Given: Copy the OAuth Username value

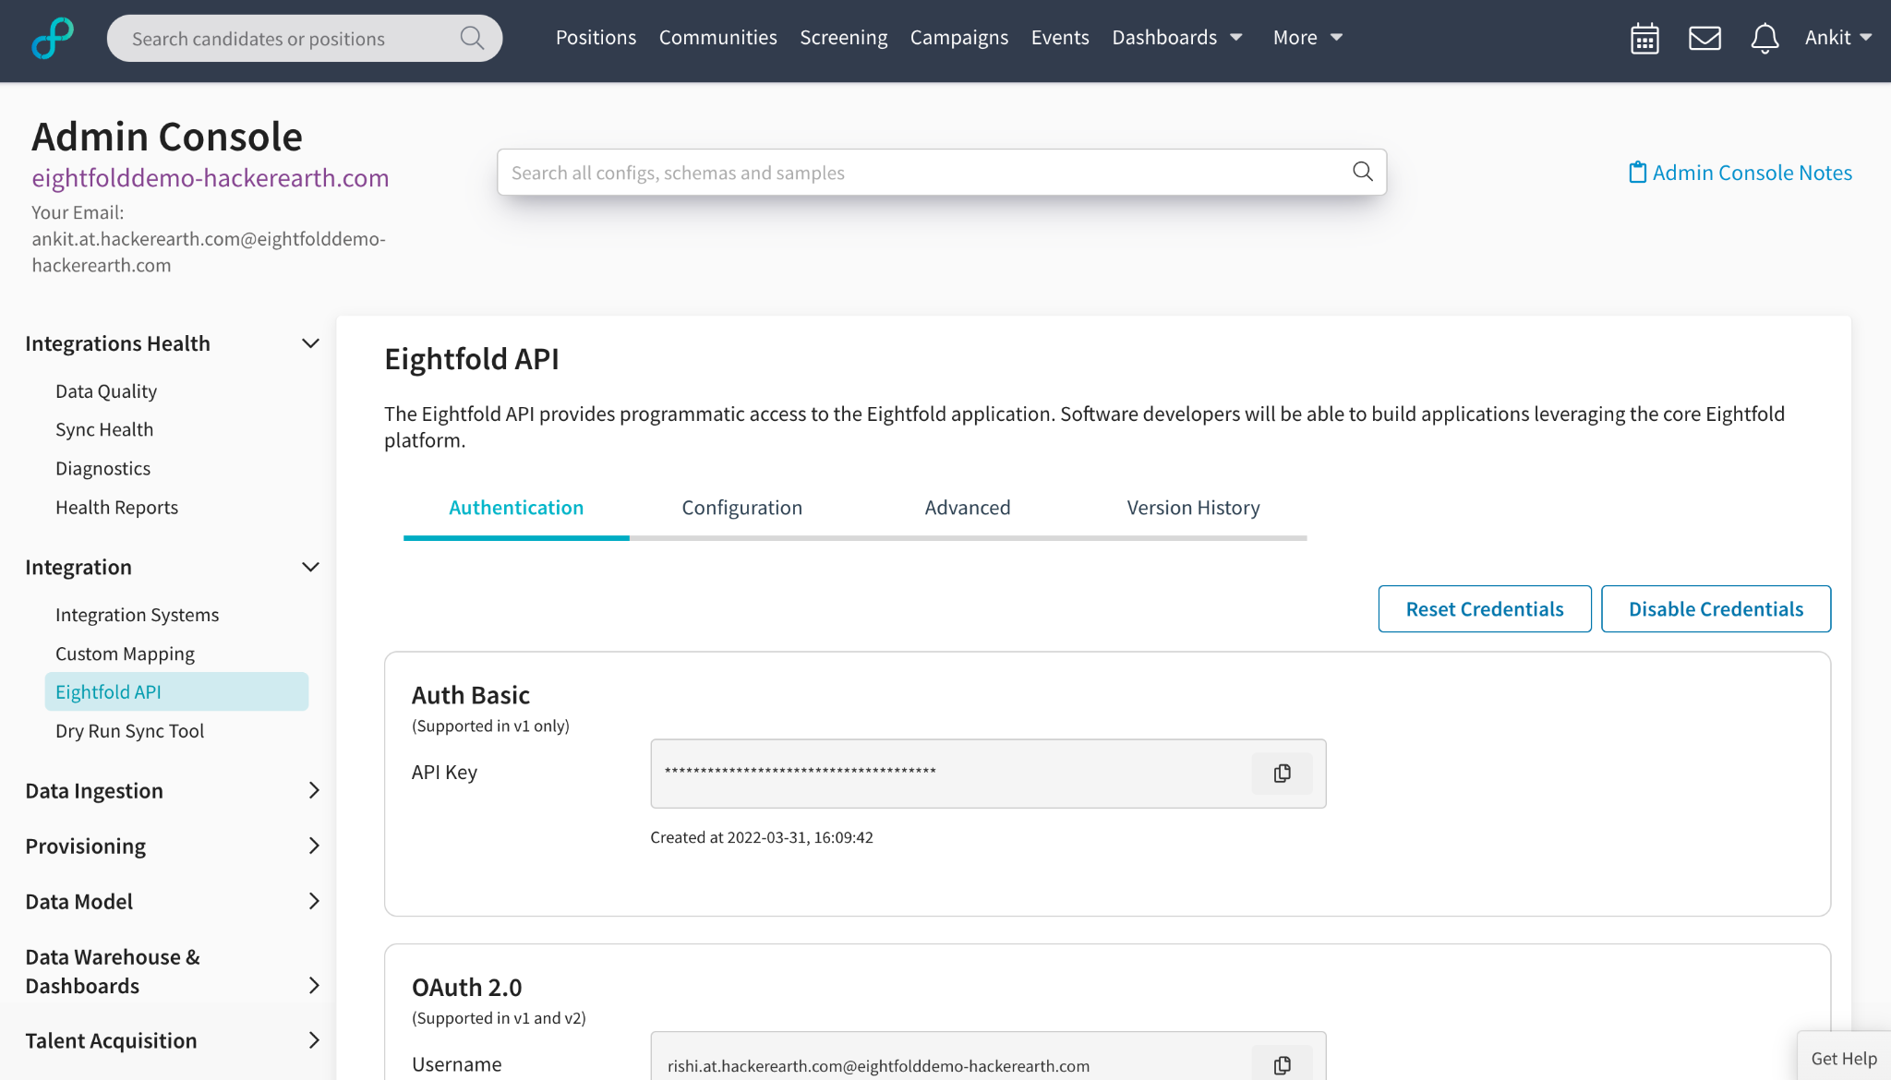Looking at the screenshot, I should [x=1283, y=1065].
